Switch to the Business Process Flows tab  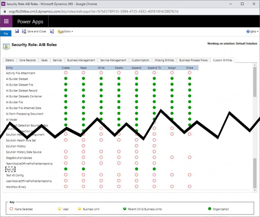point(193,60)
